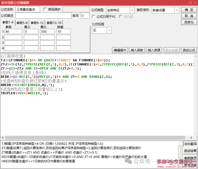Viewport: 198px width, 169px height.
Task: Click the 插入资源 insert resource button
Action: click(x=154, y=50)
